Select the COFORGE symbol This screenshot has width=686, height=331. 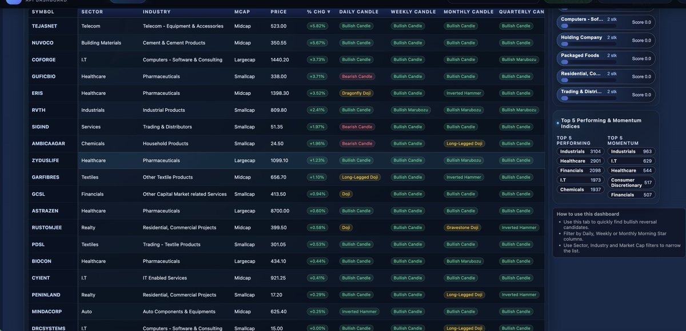pos(43,59)
